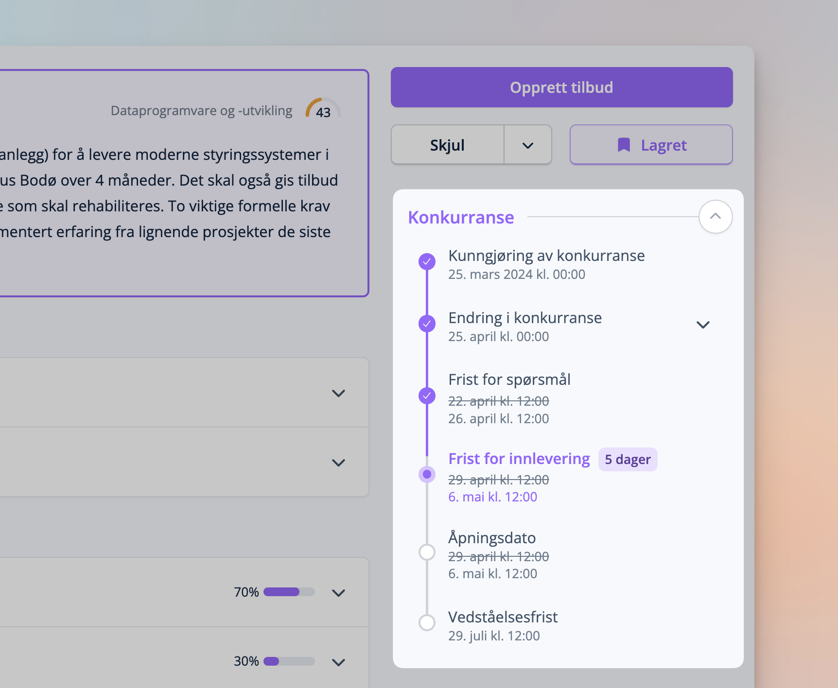The height and width of the screenshot is (688, 838).
Task: Expand the Endring i konkurranse details
Action: tap(703, 325)
